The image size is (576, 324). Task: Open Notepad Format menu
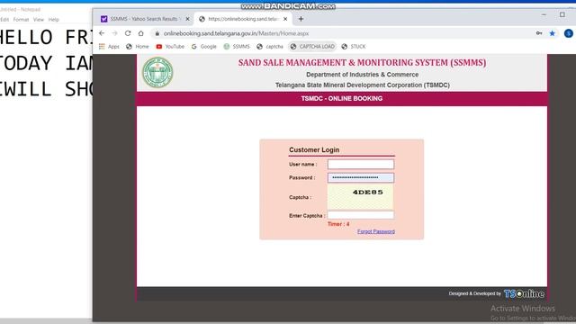coord(21,20)
